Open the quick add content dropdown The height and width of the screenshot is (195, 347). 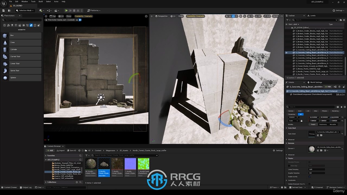[41, 11]
